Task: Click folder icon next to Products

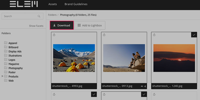Action: pos(6,76)
